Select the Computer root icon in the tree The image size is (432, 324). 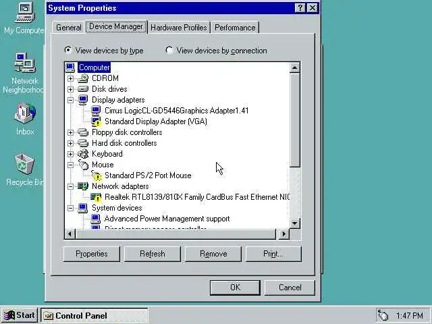[70, 67]
